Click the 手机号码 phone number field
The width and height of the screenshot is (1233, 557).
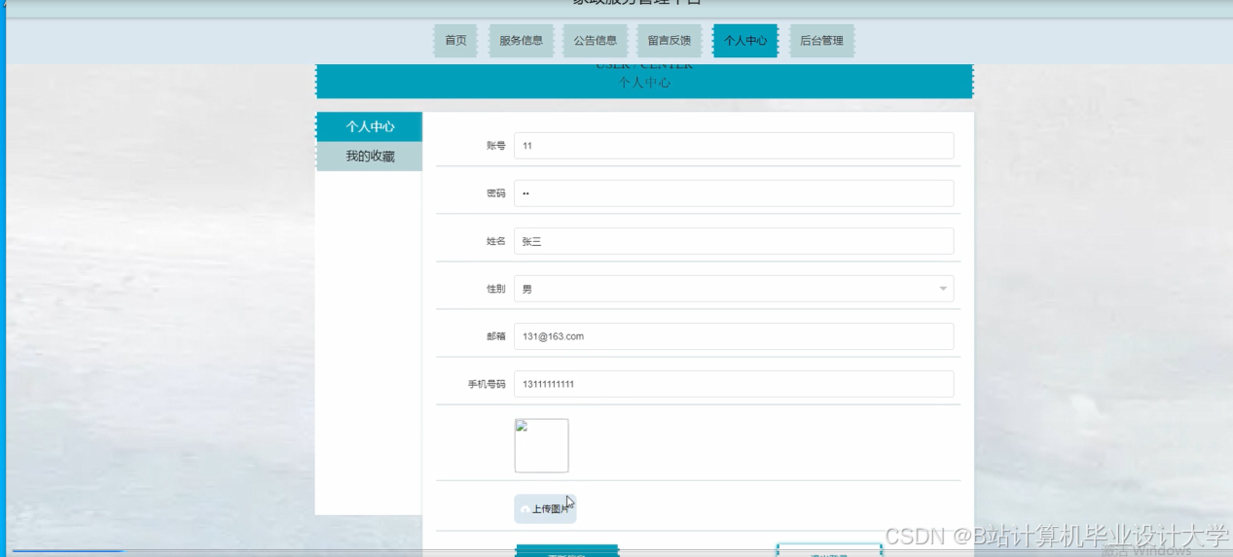click(x=734, y=384)
